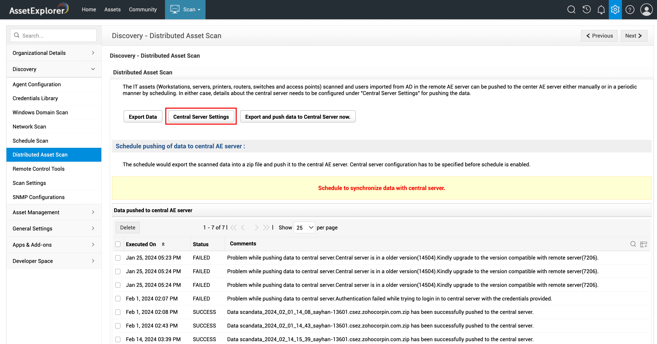657x344 pixels.
Task: Open the user profile avatar icon
Action: coord(646,10)
